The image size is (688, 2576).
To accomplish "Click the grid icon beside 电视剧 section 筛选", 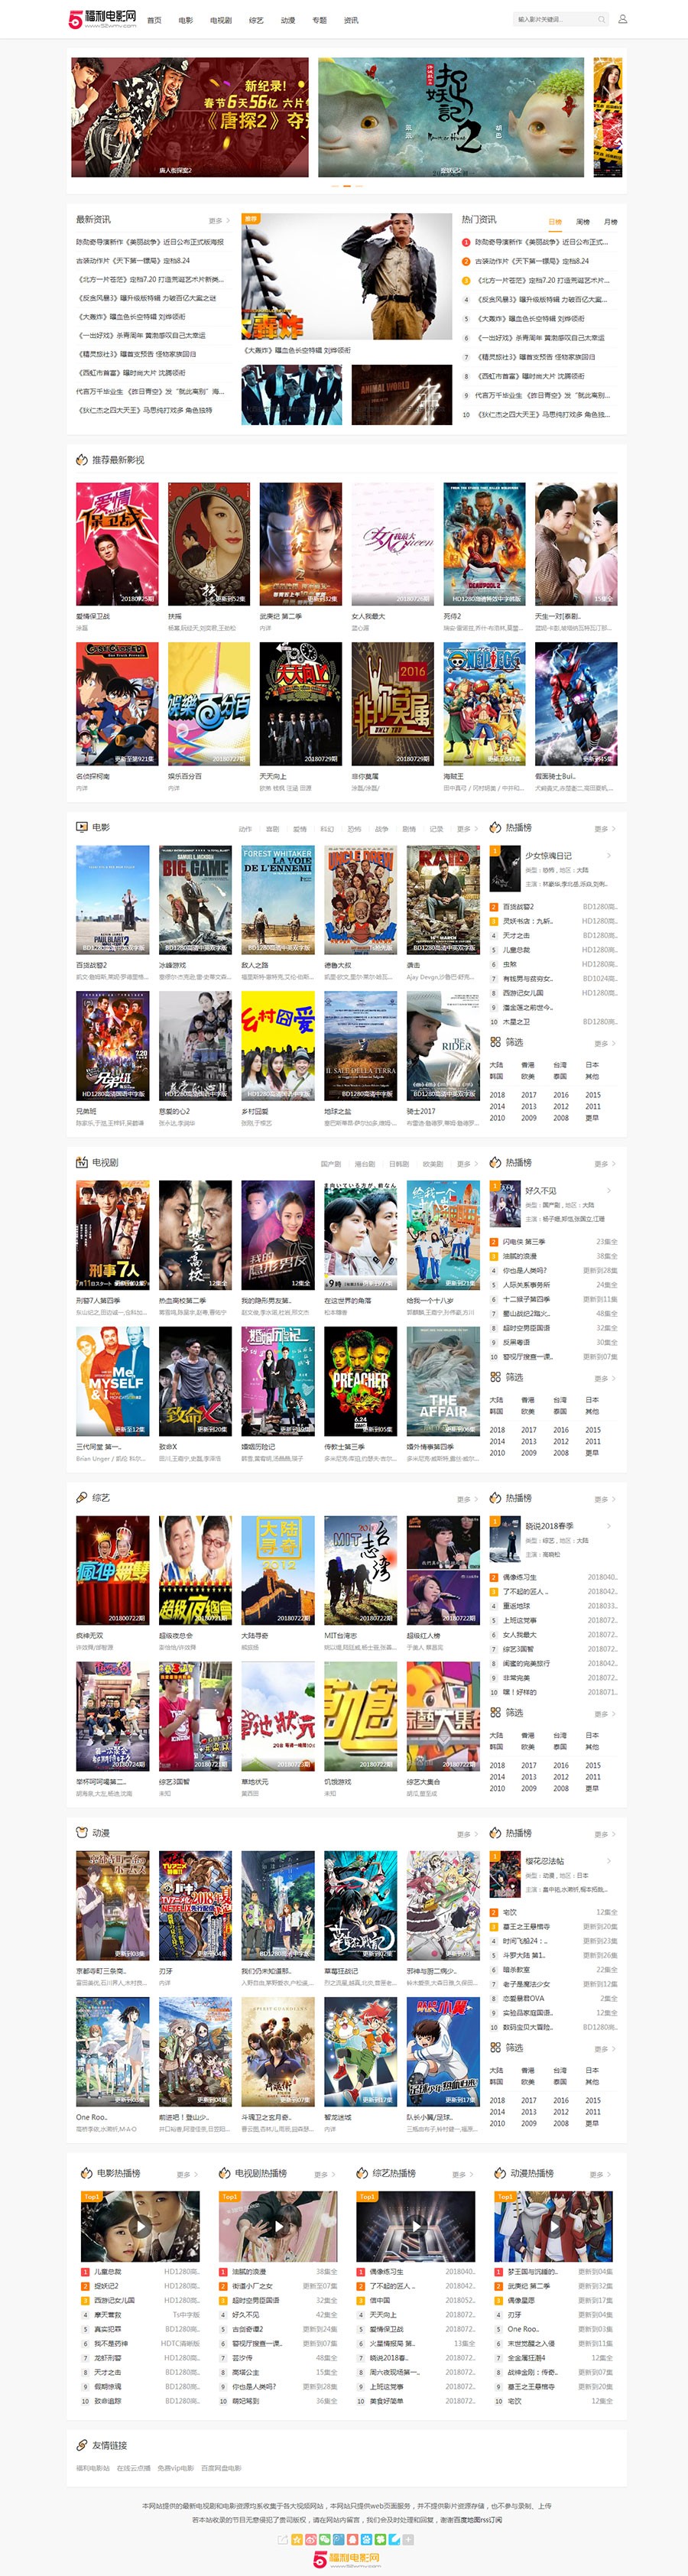I will (x=495, y=1377).
